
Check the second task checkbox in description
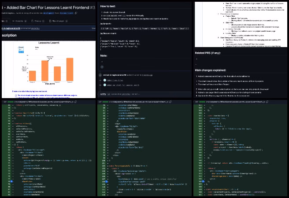(x=16, y=98)
